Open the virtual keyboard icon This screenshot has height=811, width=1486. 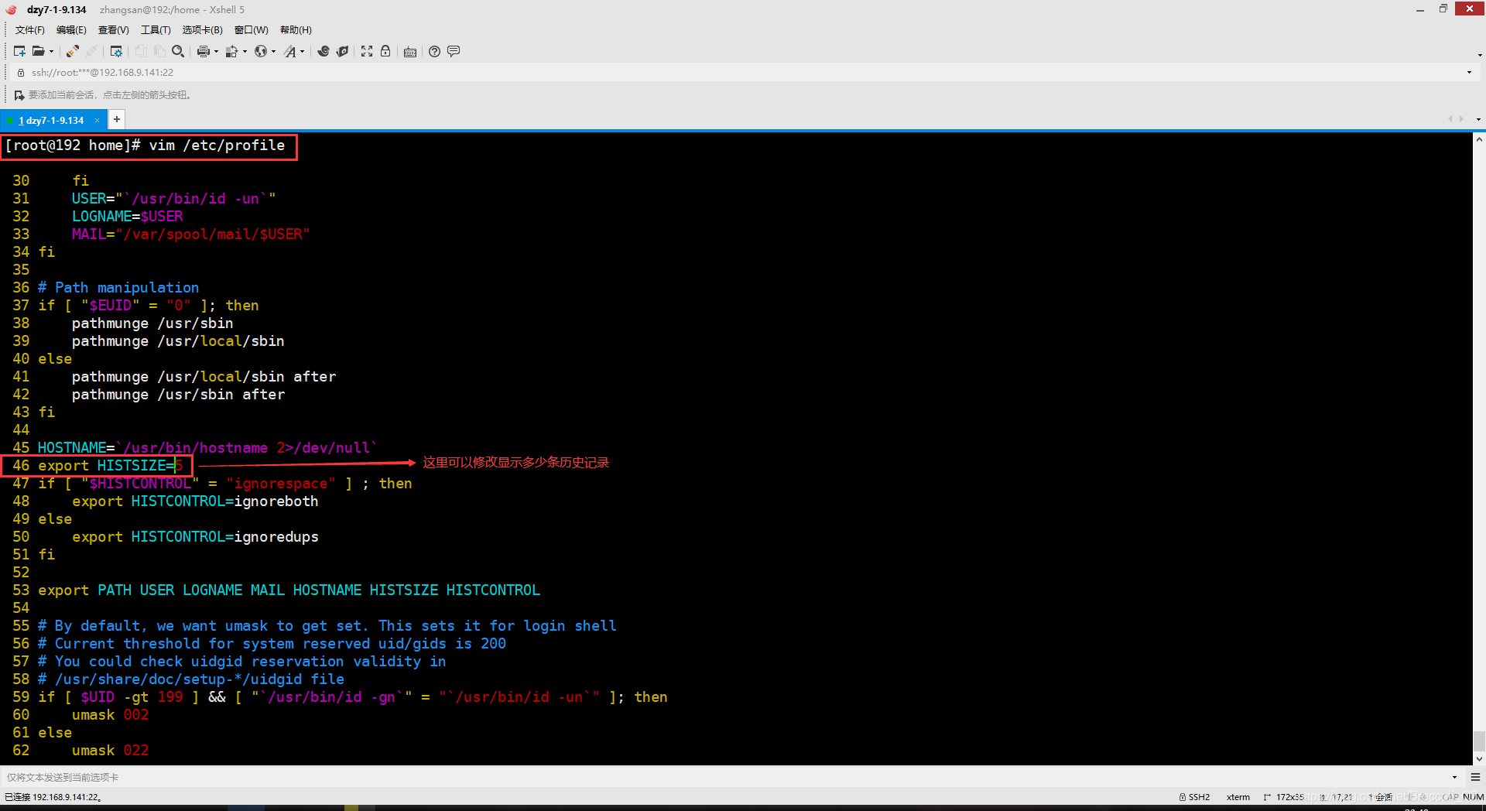click(410, 51)
